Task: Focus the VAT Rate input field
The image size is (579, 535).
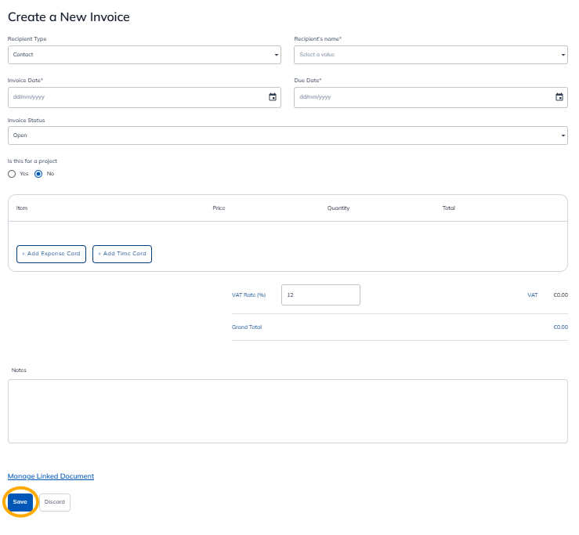Action: point(320,295)
